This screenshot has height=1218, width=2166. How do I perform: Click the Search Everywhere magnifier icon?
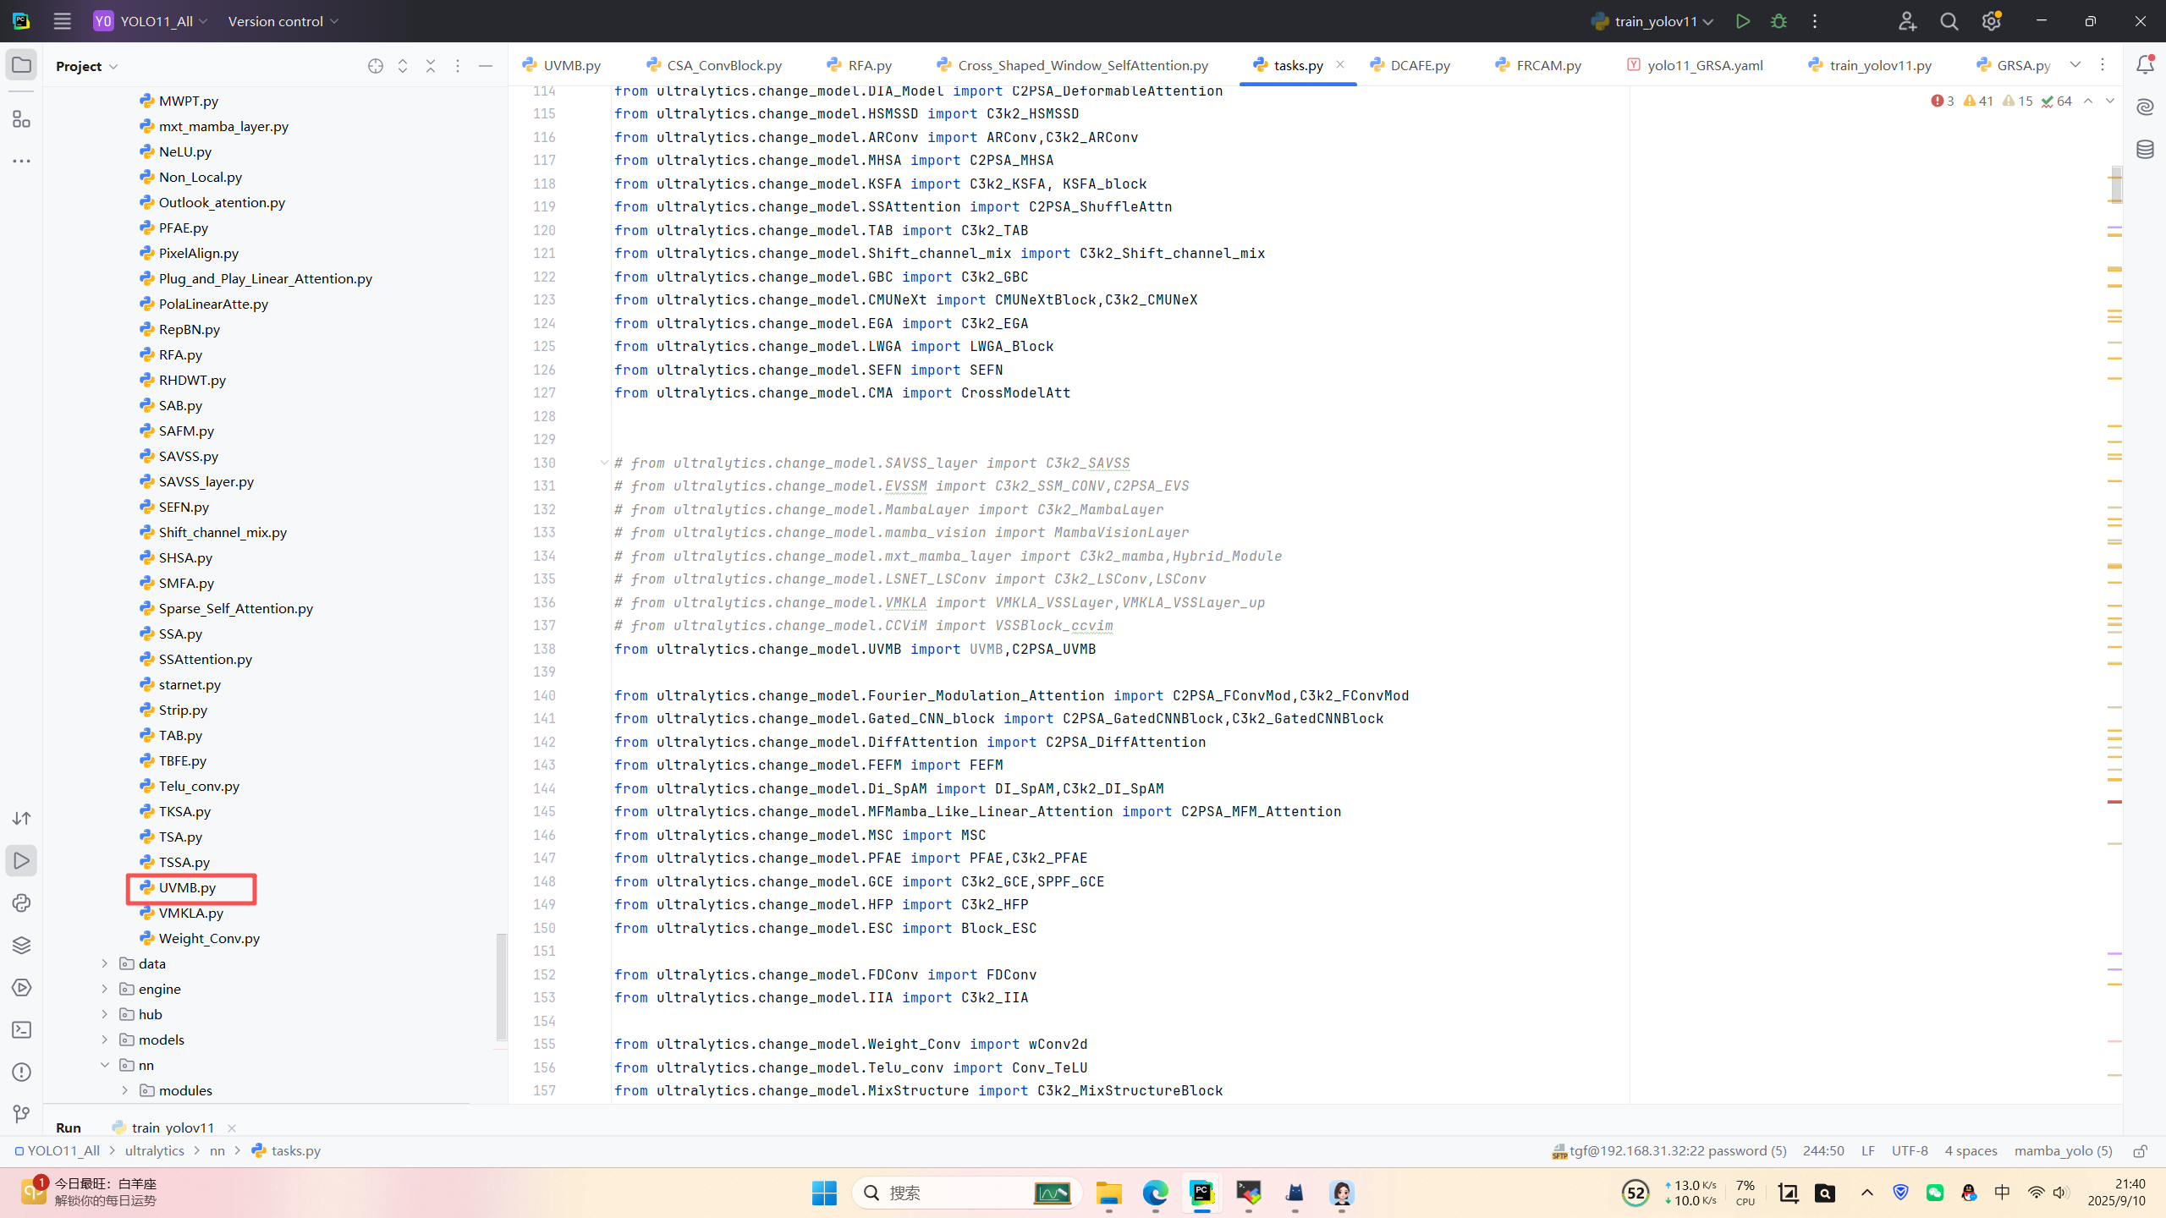(x=1949, y=21)
